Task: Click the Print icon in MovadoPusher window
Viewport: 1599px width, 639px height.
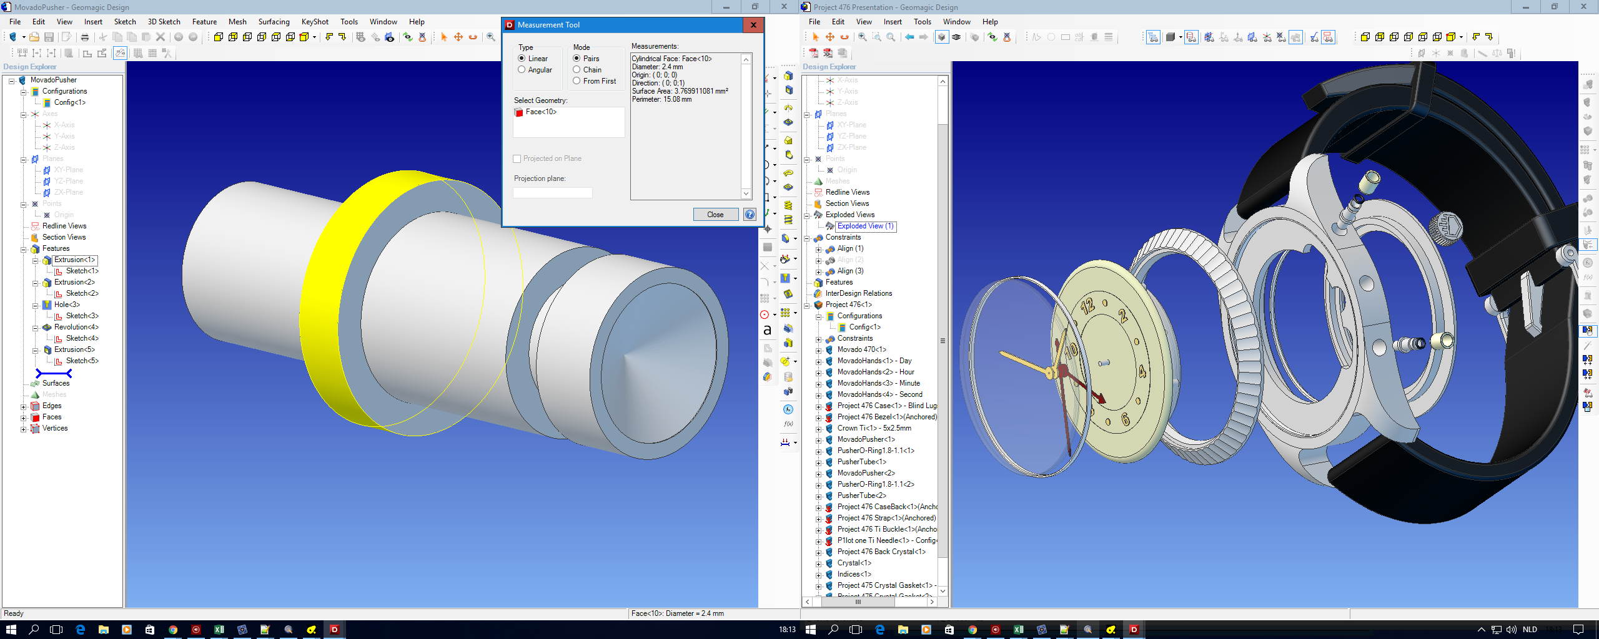Action: (85, 37)
